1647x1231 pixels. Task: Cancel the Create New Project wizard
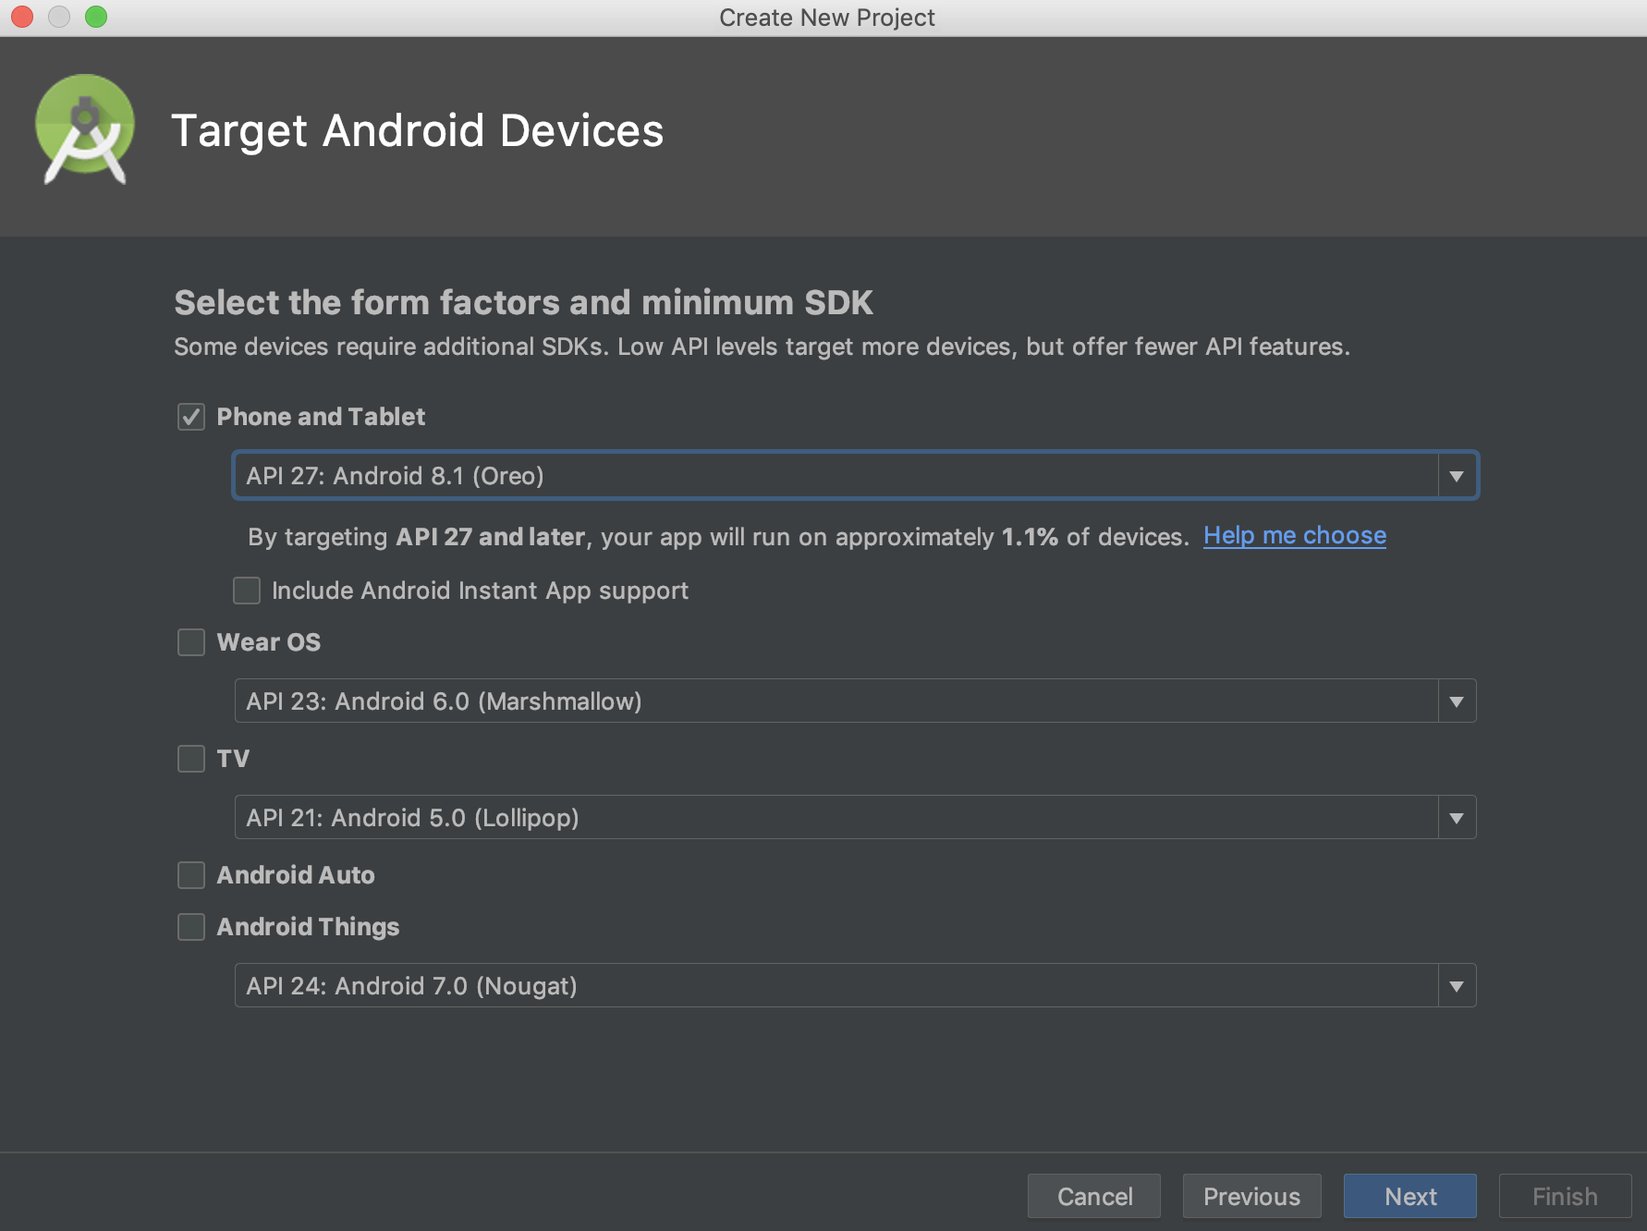1093,1196
